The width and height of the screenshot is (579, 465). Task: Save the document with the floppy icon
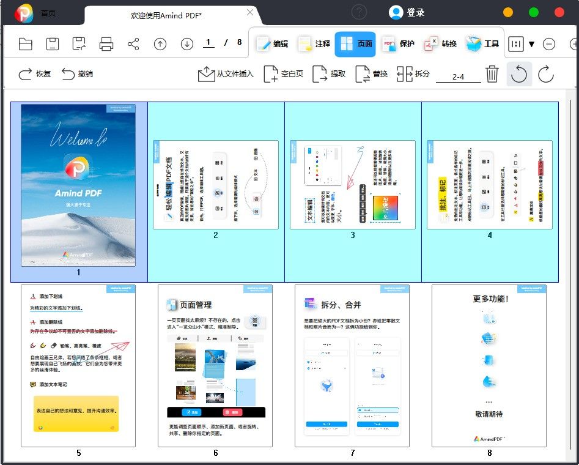pos(53,44)
